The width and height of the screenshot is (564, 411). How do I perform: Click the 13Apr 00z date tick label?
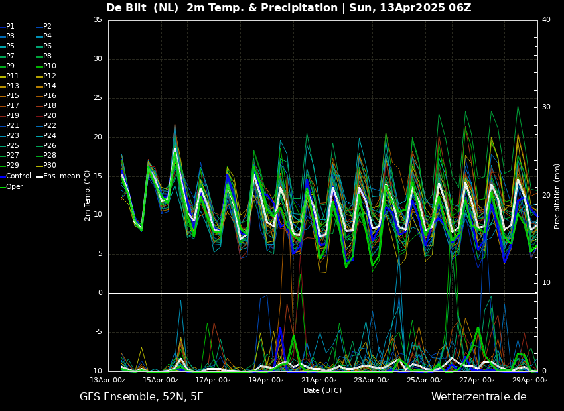tap(108, 380)
